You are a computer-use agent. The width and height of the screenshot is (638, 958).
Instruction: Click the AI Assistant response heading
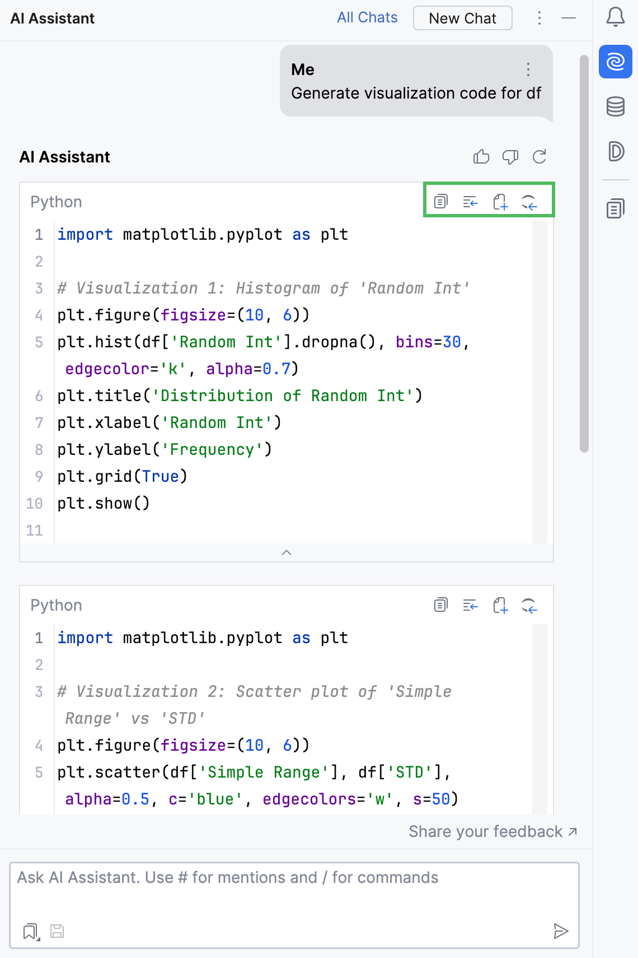(65, 157)
